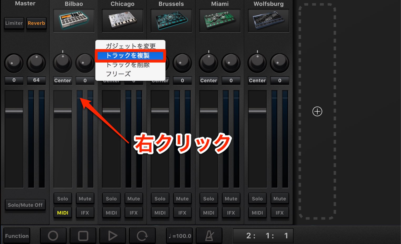Screen dimensions: 401x244
Task: Open IFX for the Brussels track
Action: tap(182, 213)
